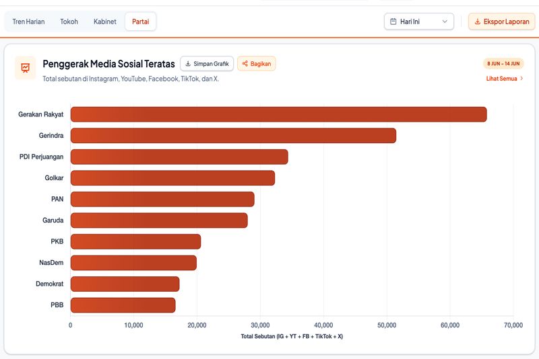Click the Golkar axis label
Image resolution: width=539 pixels, height=359 pixels.
(54, 178)
